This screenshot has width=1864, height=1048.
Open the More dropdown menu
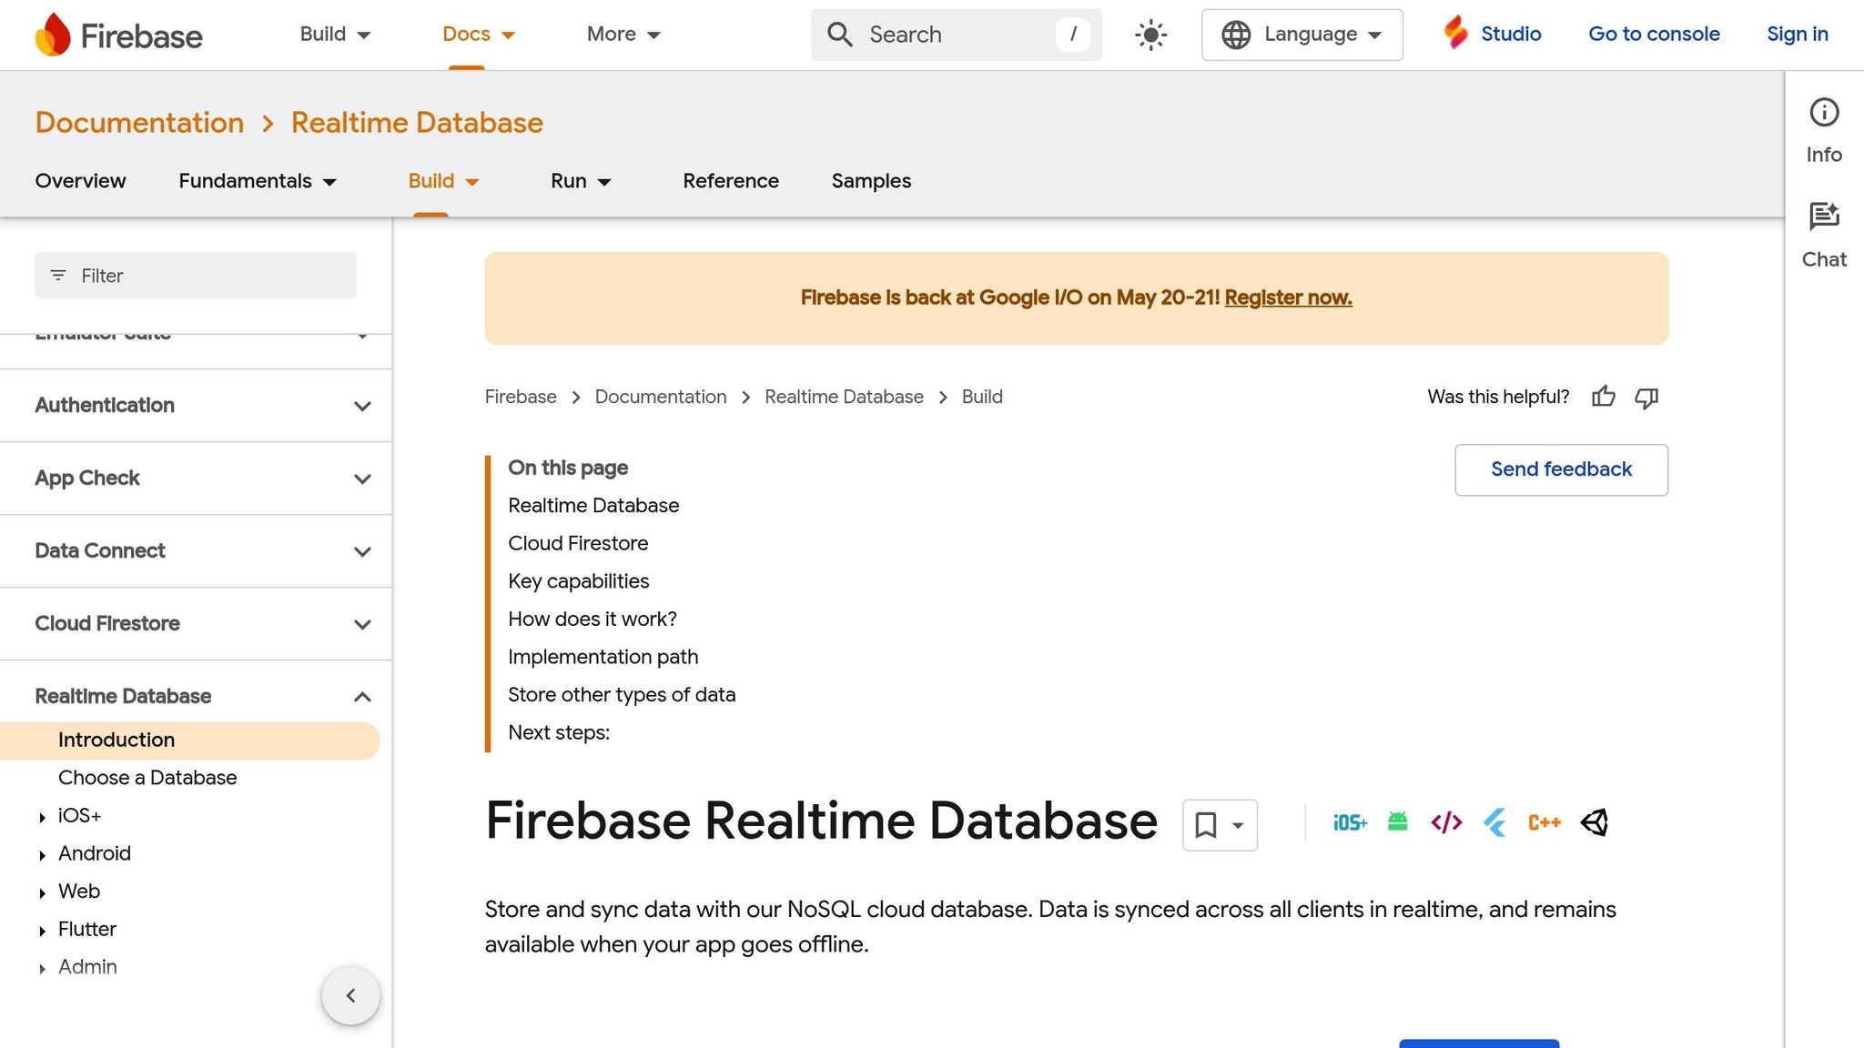[x=623, y=35]
